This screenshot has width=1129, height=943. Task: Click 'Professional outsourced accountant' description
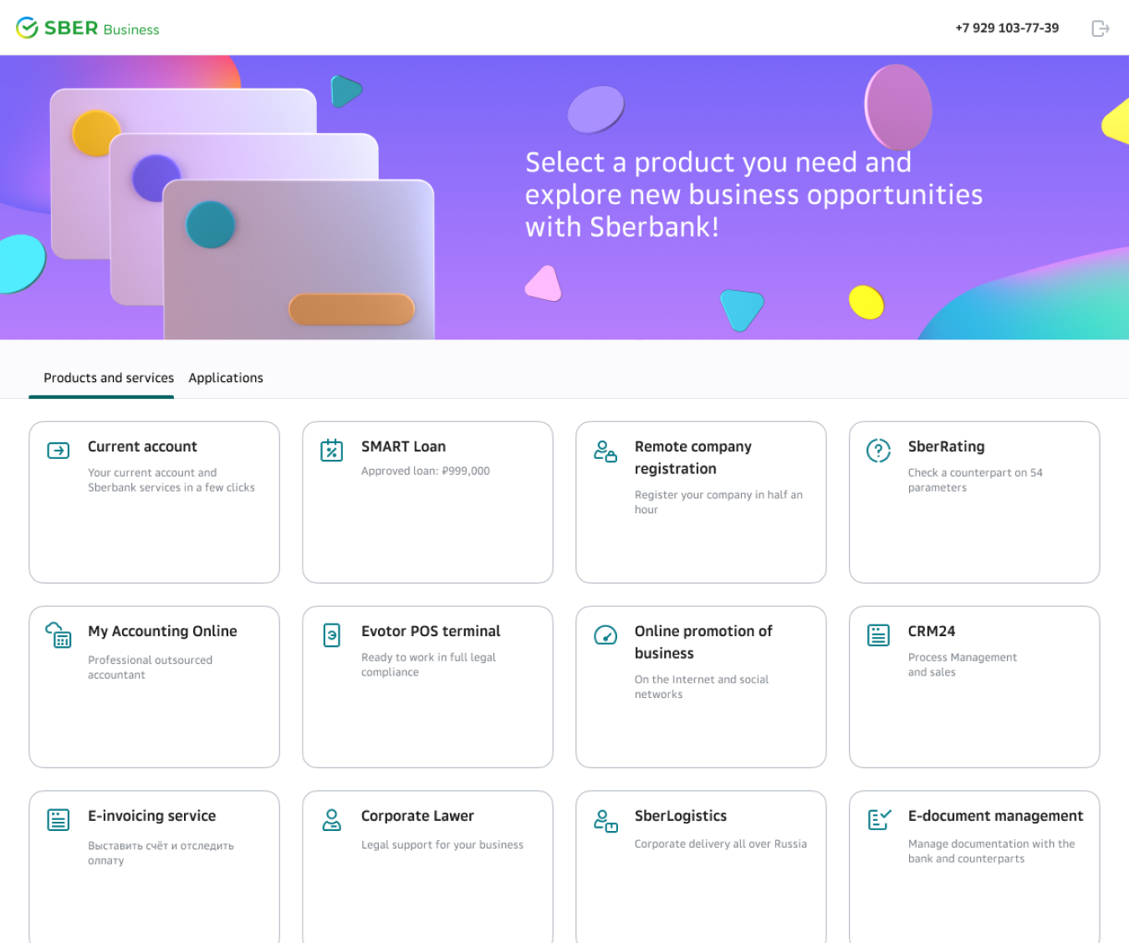[150, 667]
